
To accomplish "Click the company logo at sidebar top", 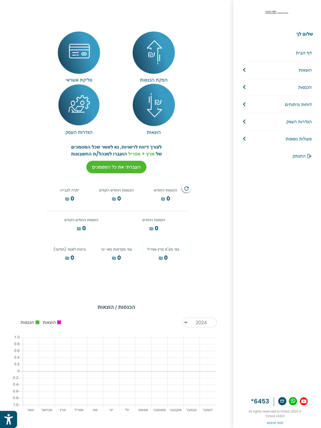I will point(276,12).
